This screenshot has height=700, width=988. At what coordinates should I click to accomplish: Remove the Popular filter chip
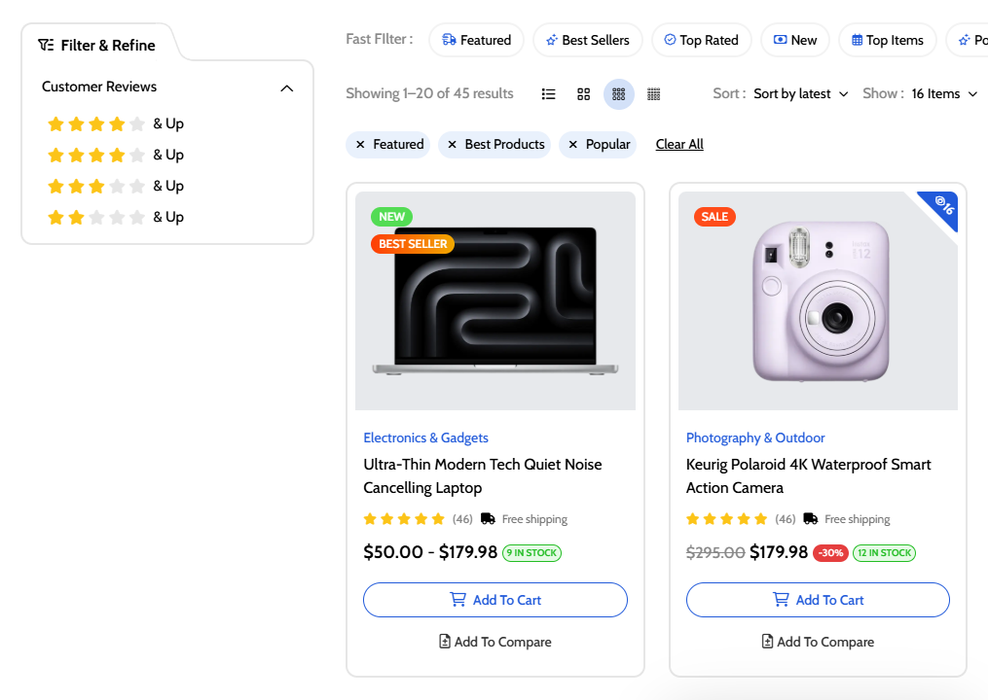point(572,145)
